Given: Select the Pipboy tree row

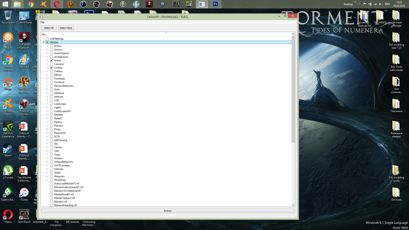Looking at the screenshot, I should click(x=58, y=122).
